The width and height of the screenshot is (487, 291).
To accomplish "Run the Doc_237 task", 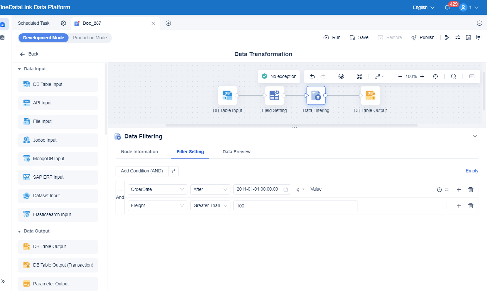I will click(x=332, y=37).
